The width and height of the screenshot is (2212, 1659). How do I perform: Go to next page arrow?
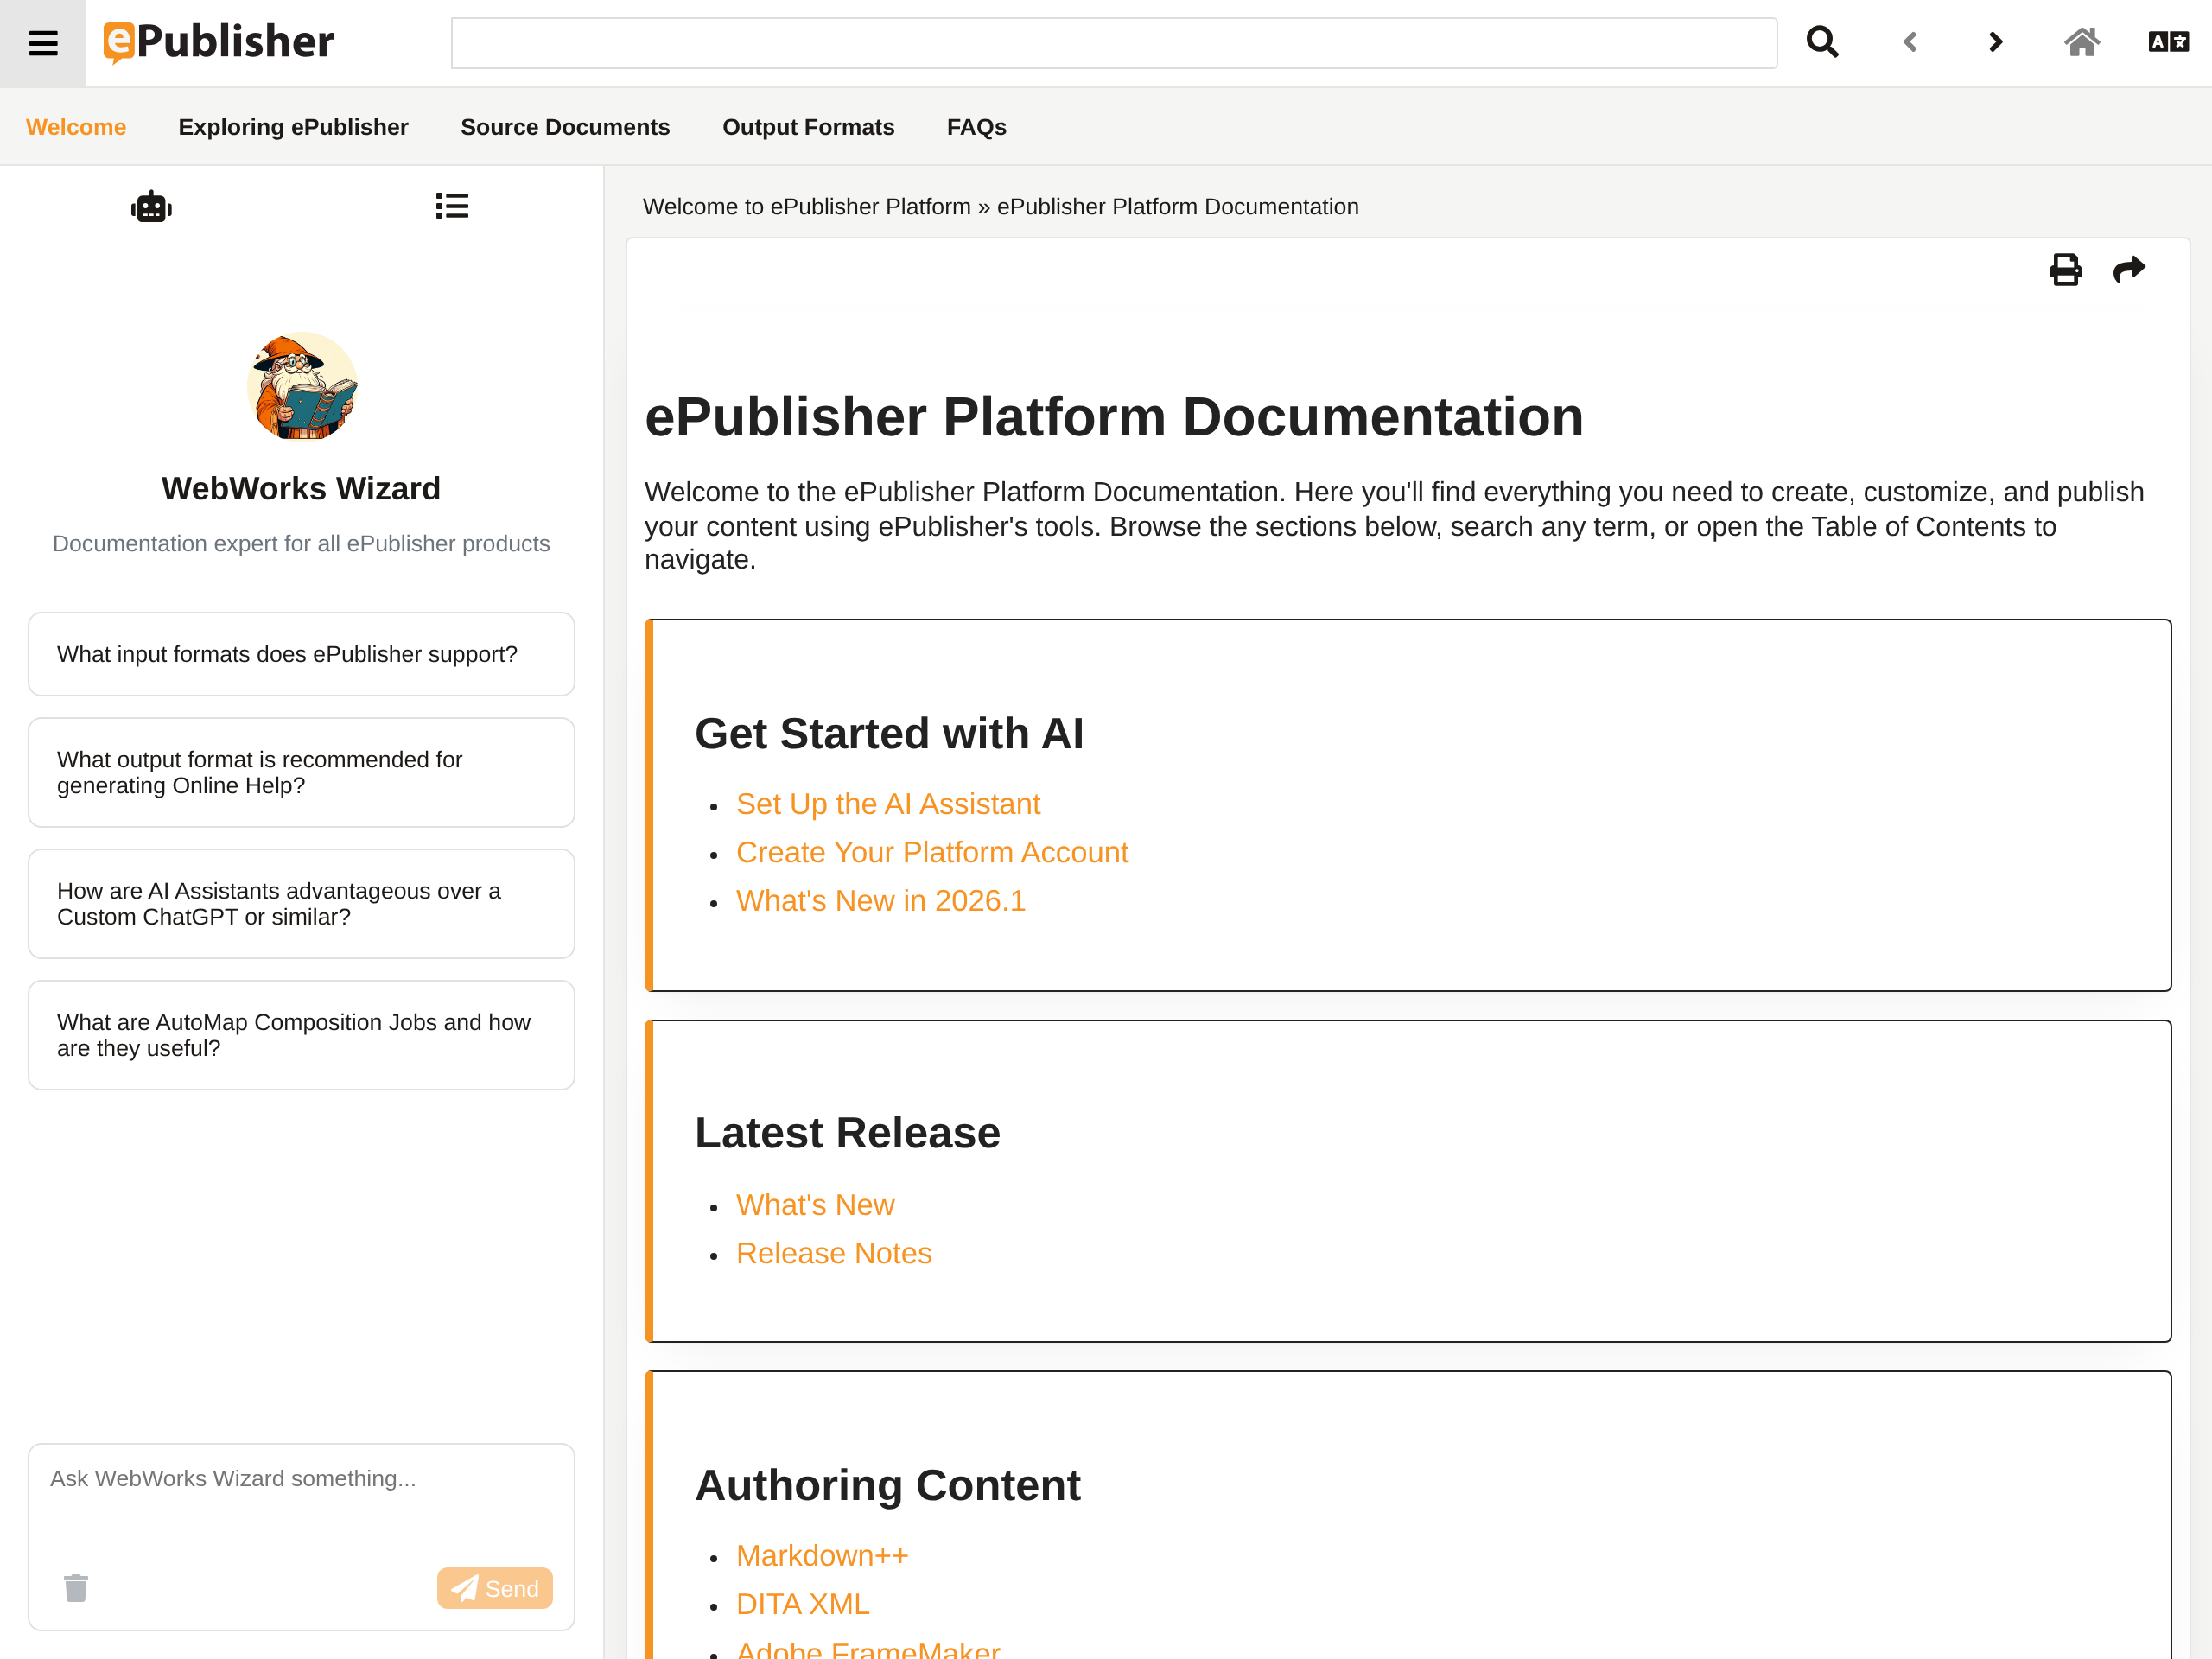click(x=1996, y=42)
